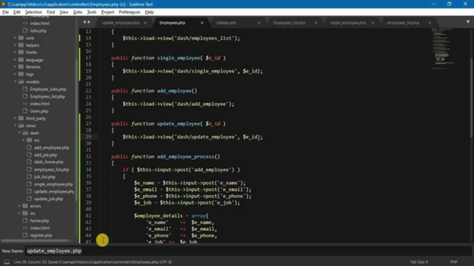This screenshot has width=474, height=266.
Task: Open Employees_list.php model file
Action: (47, 97)
